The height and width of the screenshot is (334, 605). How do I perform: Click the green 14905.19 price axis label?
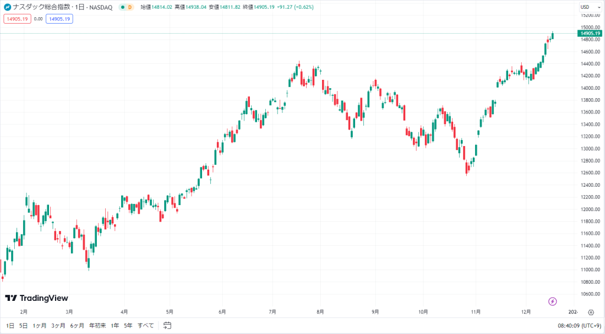[x=590, y=33]
